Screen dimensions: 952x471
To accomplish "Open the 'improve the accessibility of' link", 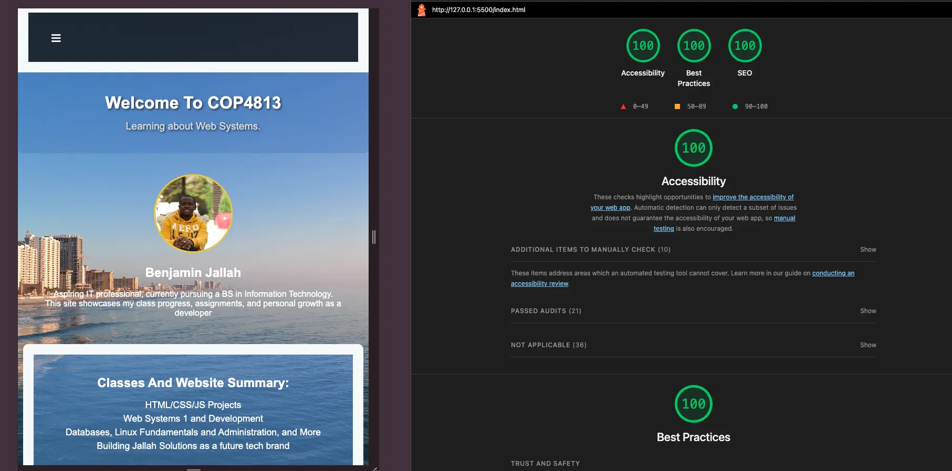I will (752, 197).
